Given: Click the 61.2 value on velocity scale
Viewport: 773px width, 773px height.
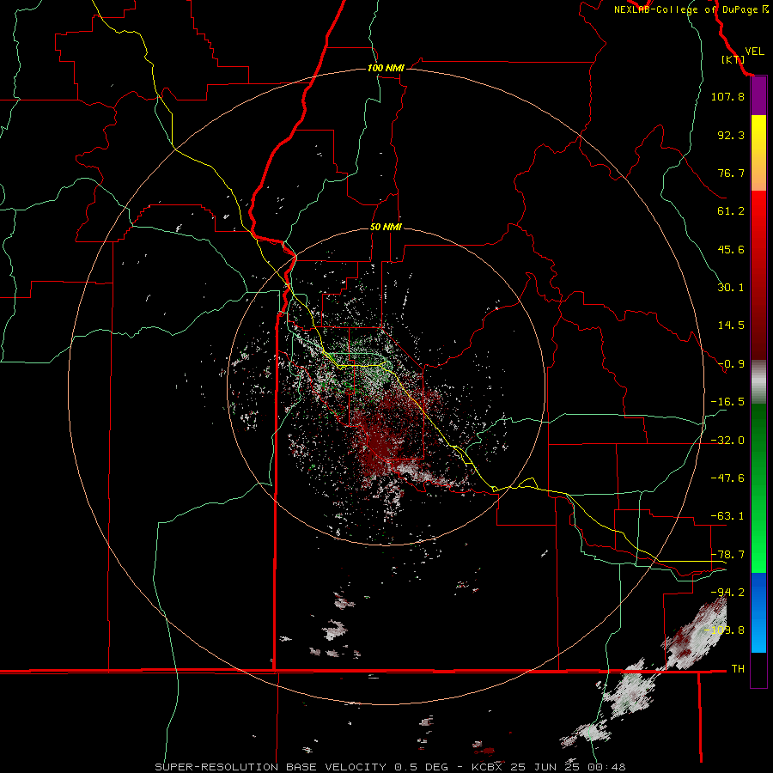Looking at the screenshot, I should 731,211.
